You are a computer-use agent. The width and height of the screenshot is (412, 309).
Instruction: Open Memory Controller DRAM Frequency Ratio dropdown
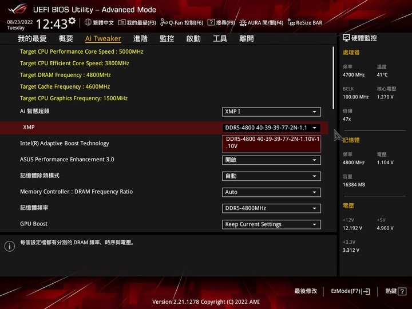click(271, 192)
